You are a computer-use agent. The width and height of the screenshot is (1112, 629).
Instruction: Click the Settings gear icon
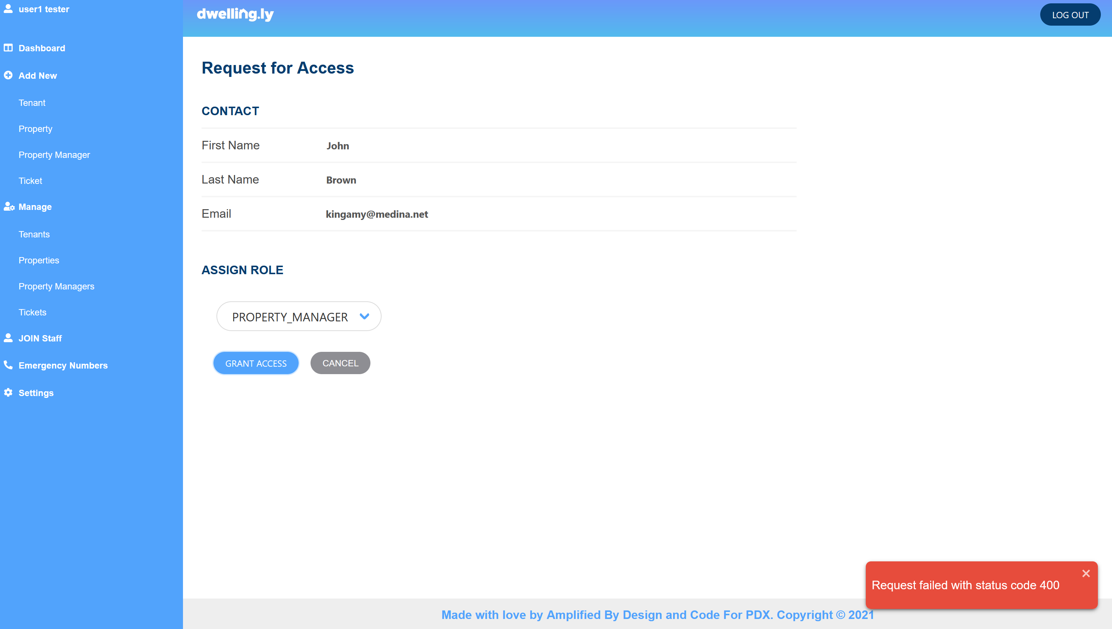(8, 392)
